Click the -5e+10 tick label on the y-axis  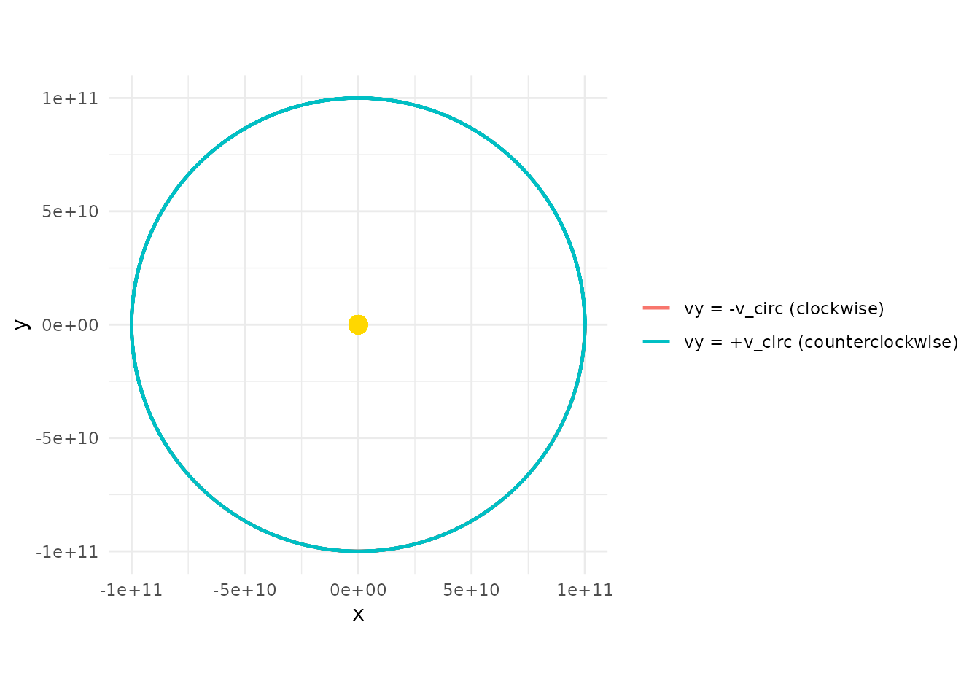[67, 438]
